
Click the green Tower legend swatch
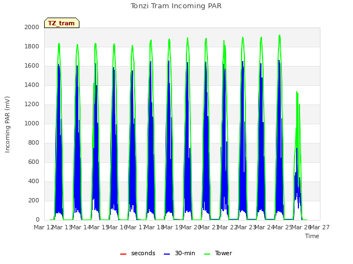click(207, 254)
